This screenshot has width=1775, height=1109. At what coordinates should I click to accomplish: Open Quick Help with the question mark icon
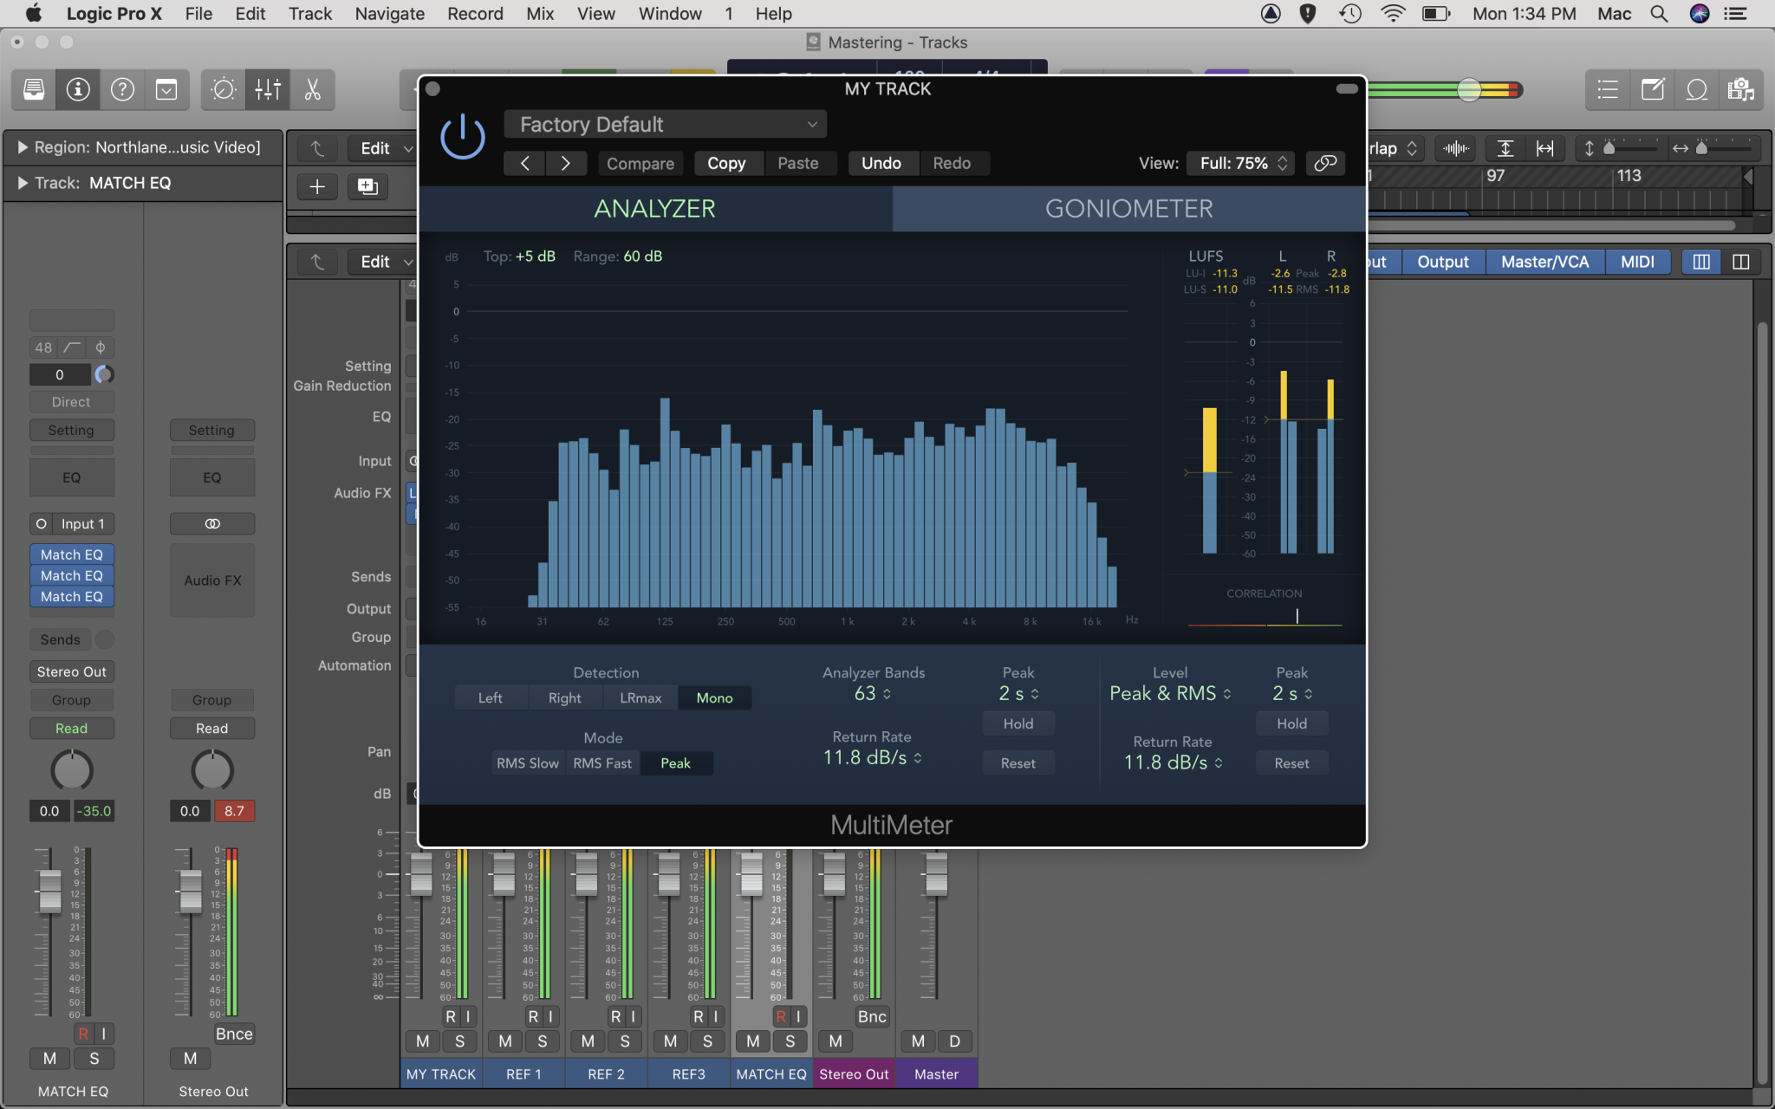point(123,89)
